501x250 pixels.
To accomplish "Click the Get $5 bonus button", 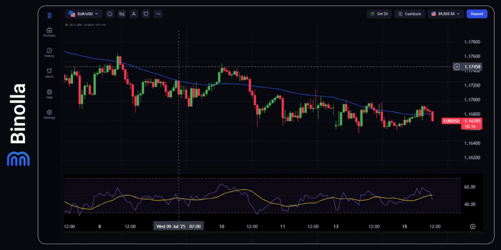I will pos(379,14).
